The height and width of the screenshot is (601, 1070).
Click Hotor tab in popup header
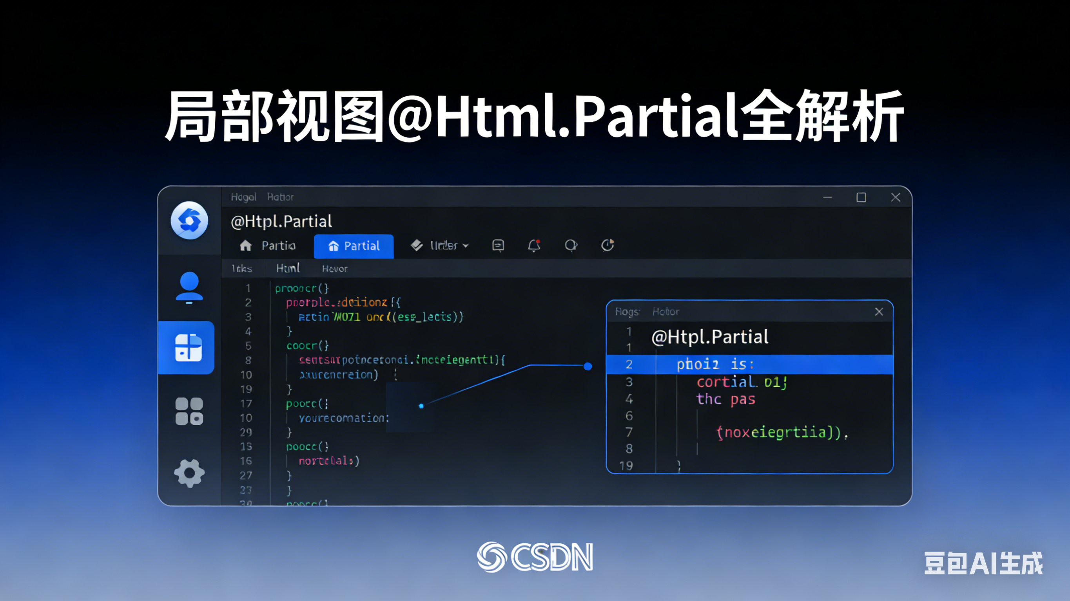tap(666, 312)
